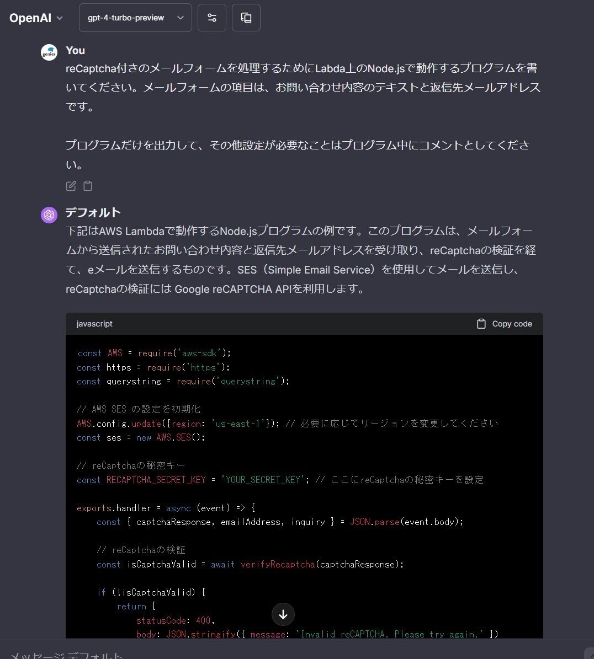Click the "デフォルト" assistant name

(93, 213)
